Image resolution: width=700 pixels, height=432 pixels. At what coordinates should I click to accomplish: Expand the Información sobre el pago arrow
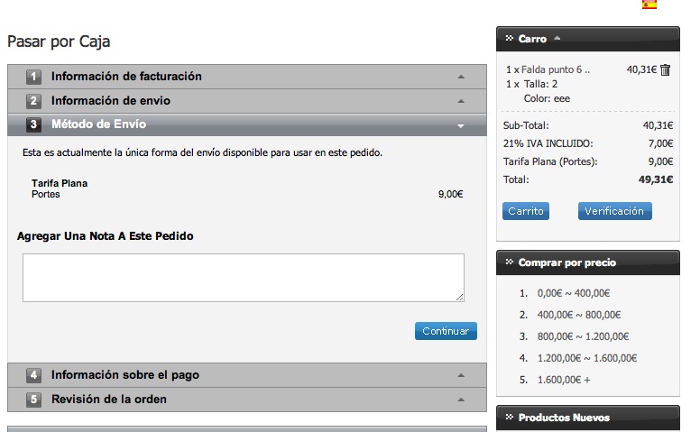click(x=460, y=375)
